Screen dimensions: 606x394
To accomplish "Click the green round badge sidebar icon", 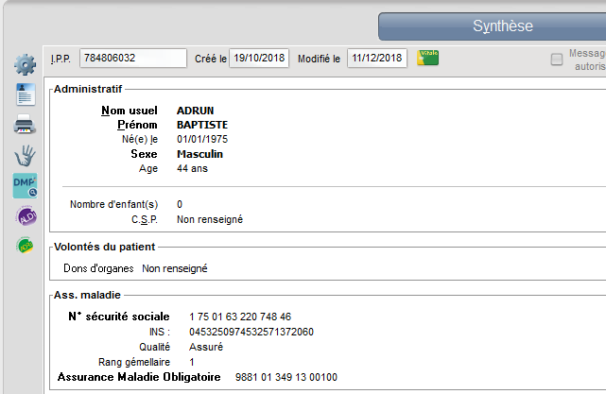I will pos(25,246).
